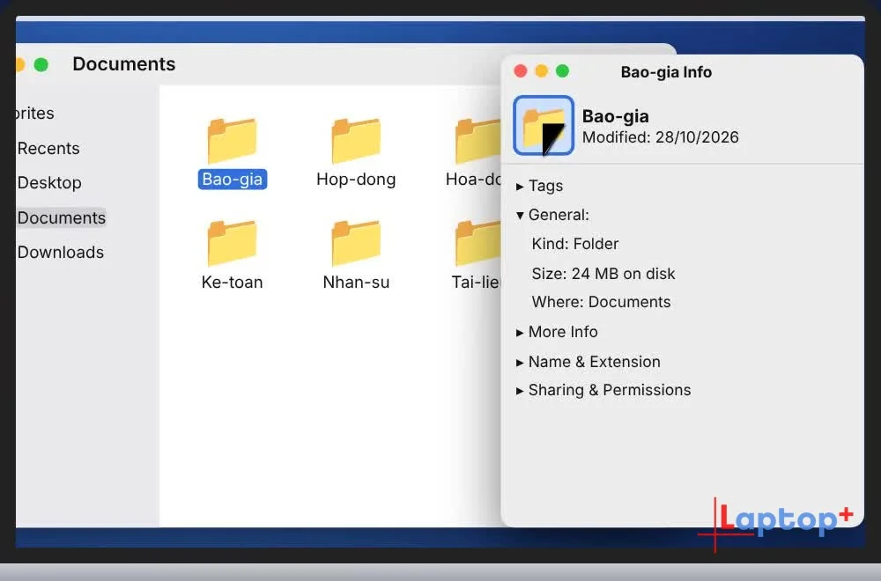Select the Tai-lie folder icon
Viewport: 881px width, 581px height.
click(x=478, y=242)
